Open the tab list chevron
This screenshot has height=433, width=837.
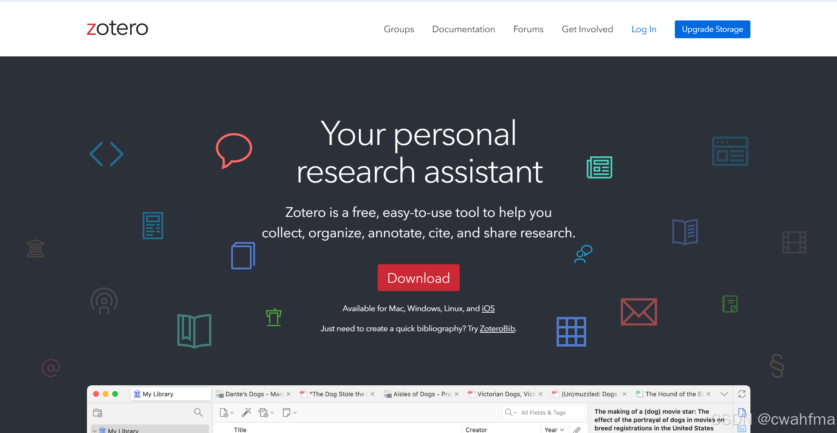(724, 394)
